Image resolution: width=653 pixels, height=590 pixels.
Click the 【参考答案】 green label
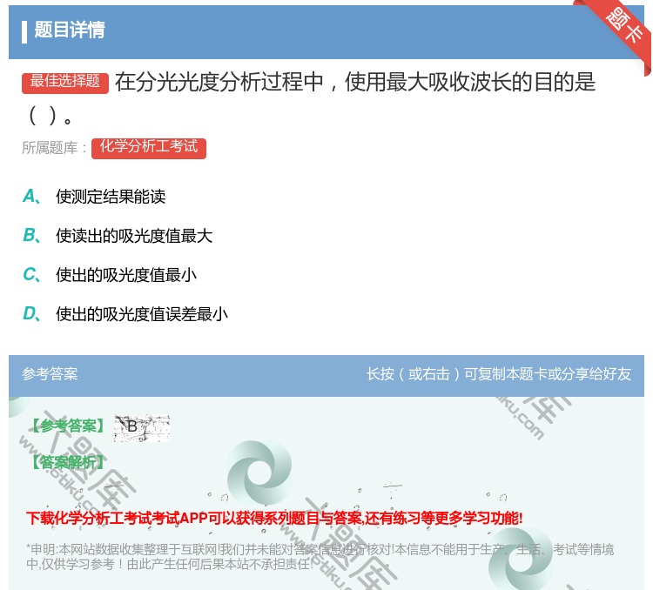pyautogui.click(x=68, y=426)
